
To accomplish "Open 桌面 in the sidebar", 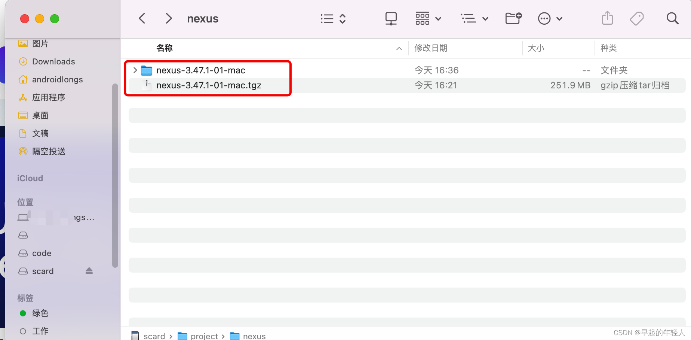I will pos(40,115).
